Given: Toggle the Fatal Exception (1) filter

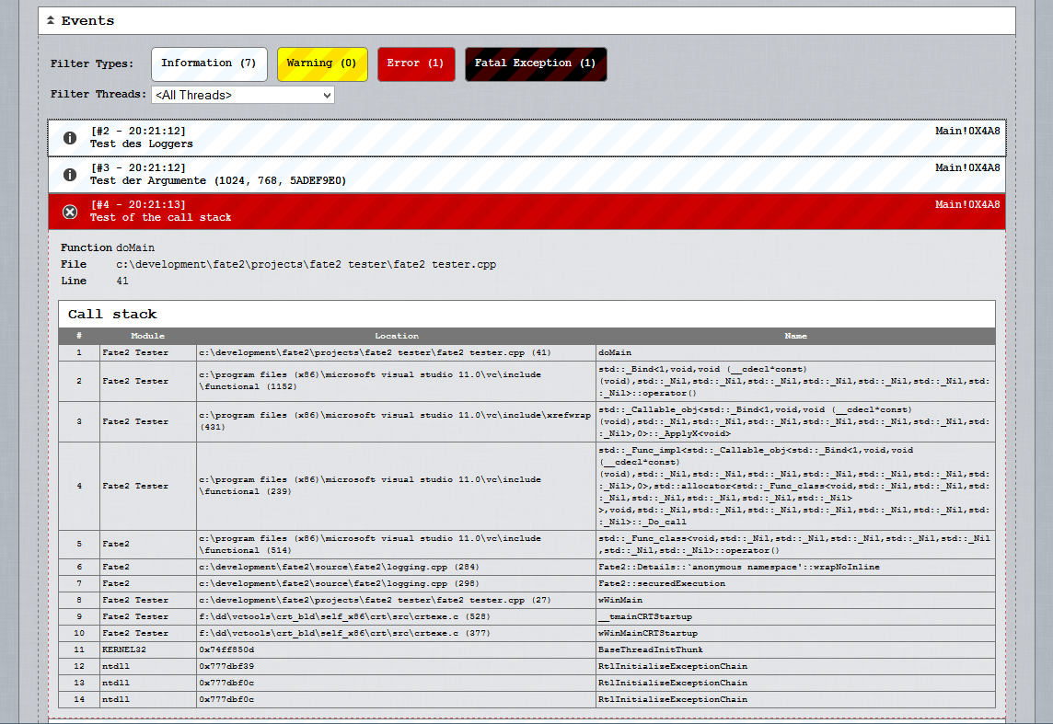Looking at the screenshot, I should click(x=535, y=63).
